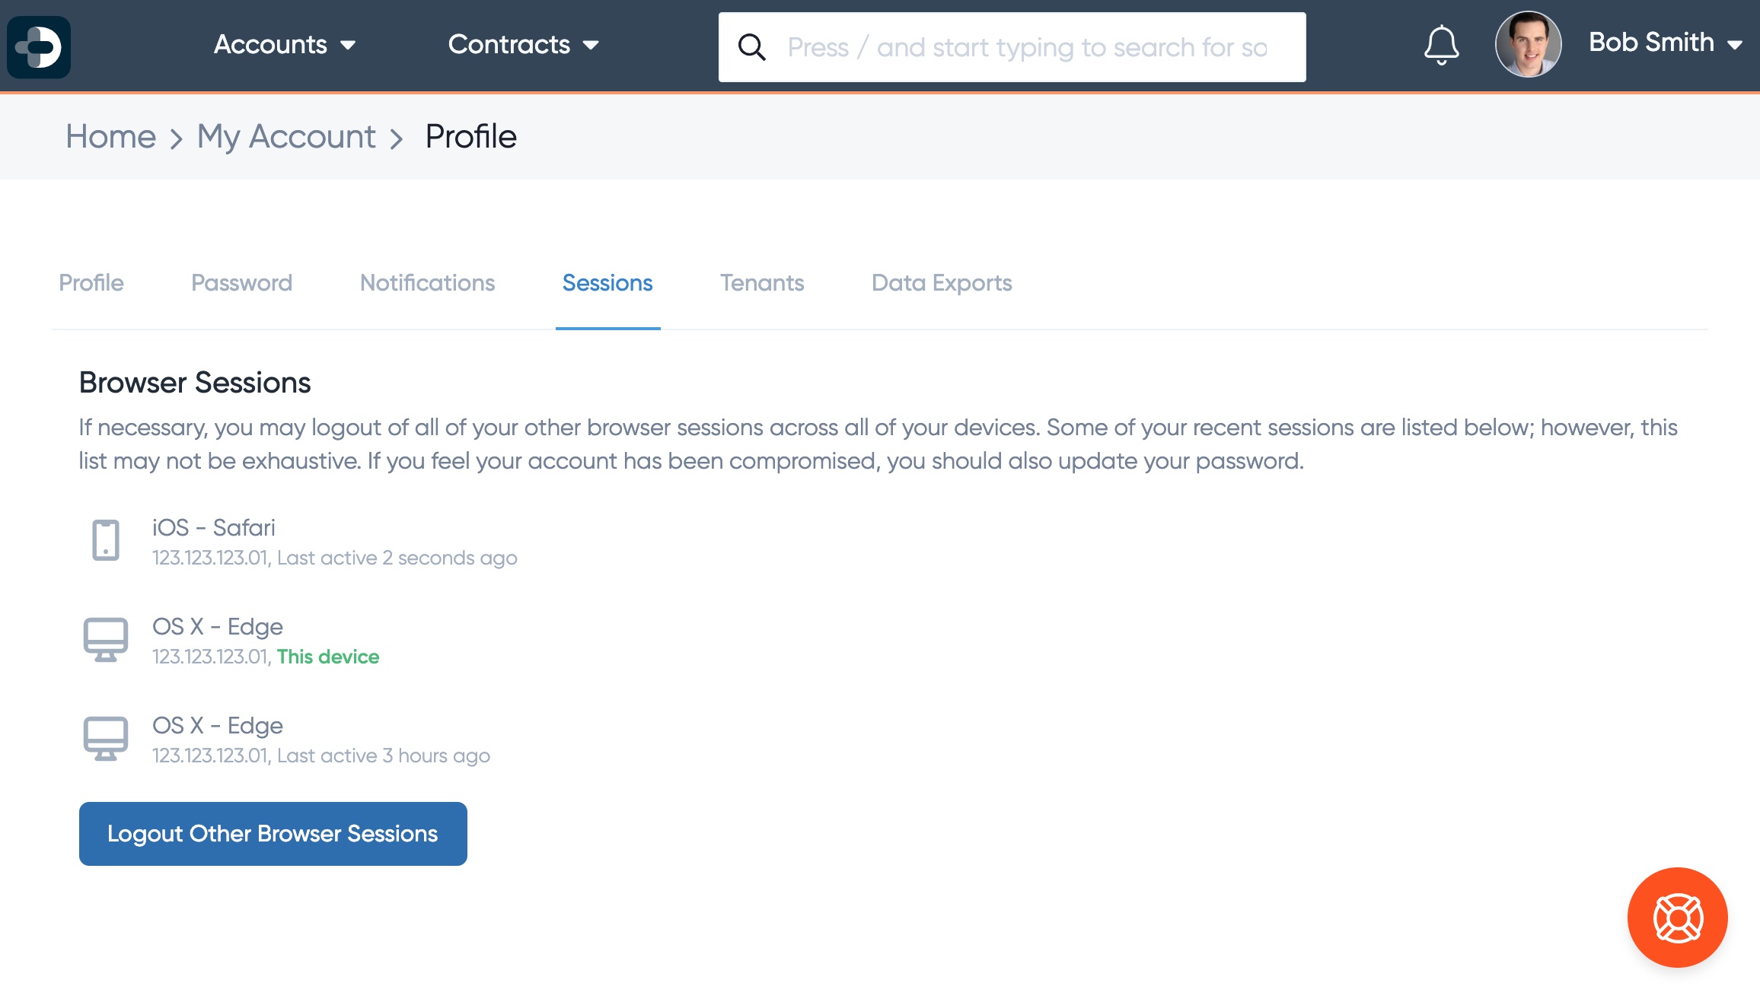Go to Home in the breadcrumb
The width and height of the screenshot is (1760, 983).
click(x=111, y=137)
